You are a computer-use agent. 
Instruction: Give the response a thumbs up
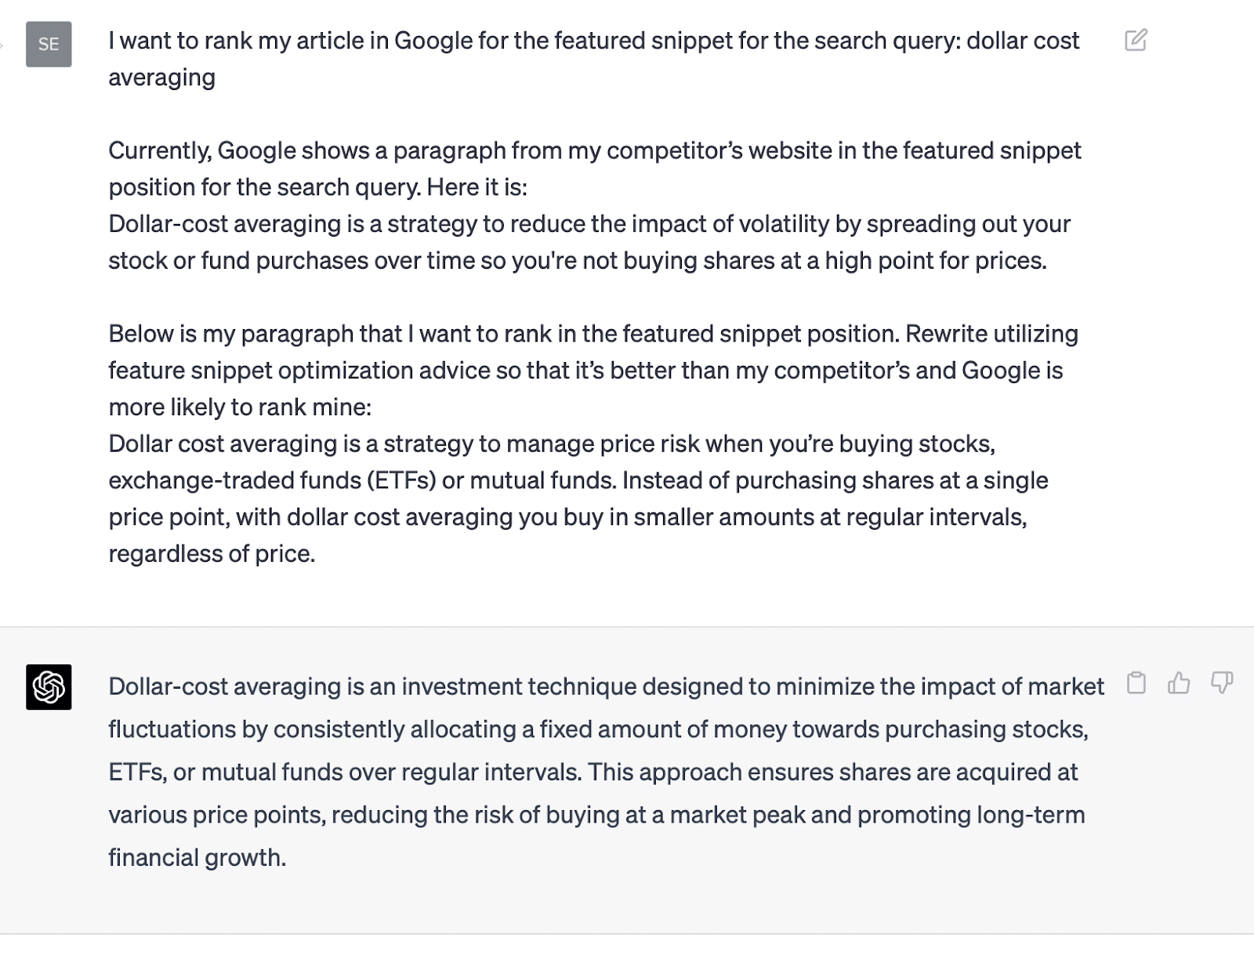[1179, 683]
